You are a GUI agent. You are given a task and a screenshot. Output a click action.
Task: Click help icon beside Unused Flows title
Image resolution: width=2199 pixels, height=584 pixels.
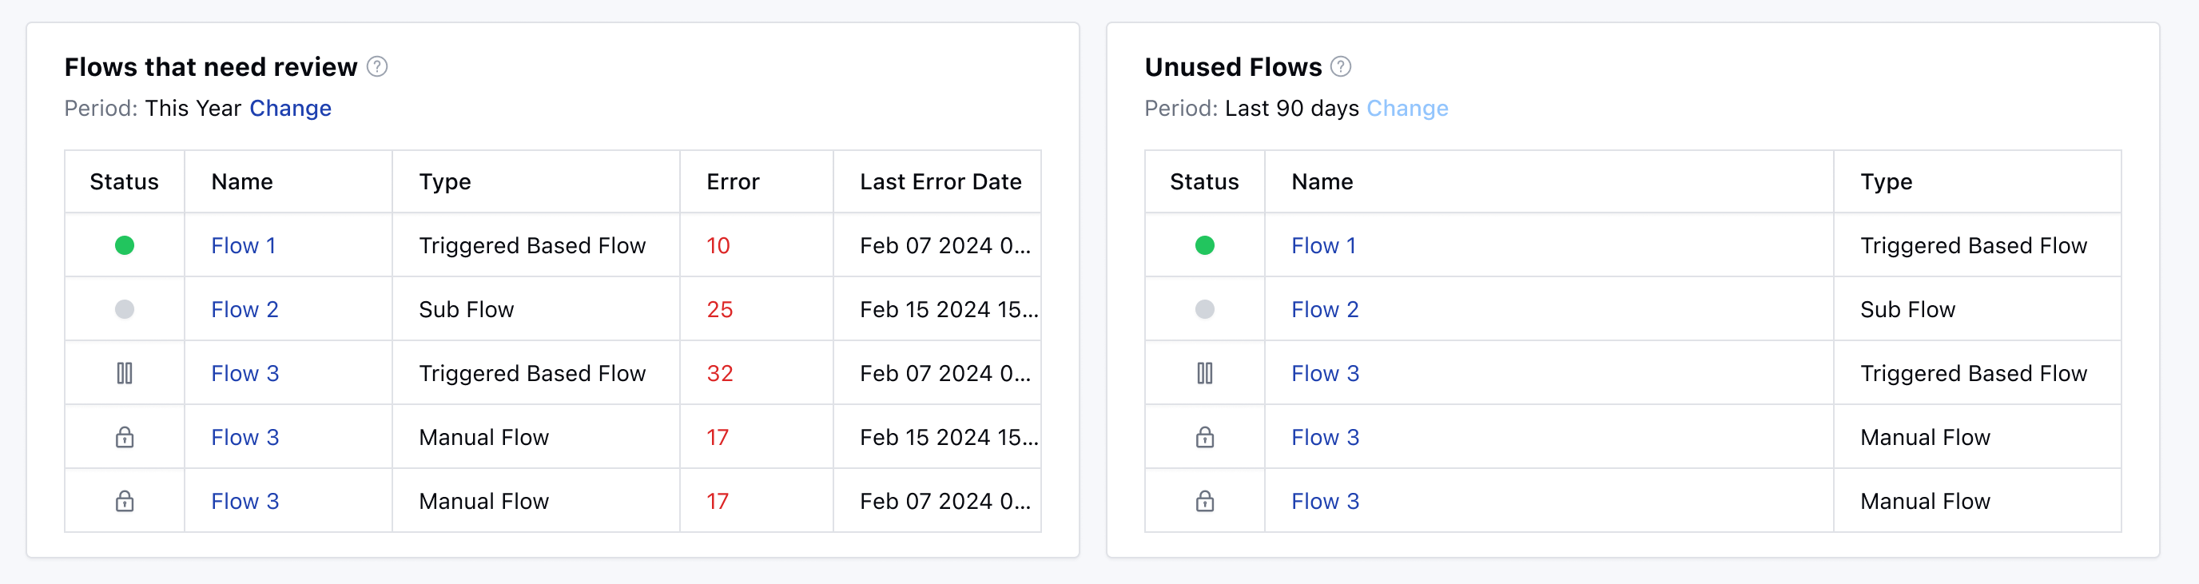click(x=1340, y=66)
